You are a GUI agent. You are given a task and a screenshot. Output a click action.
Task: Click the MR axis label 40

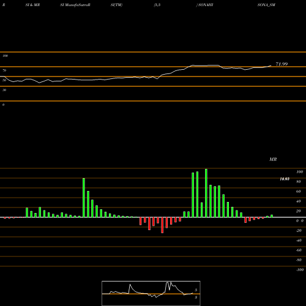tap(299, 201)
